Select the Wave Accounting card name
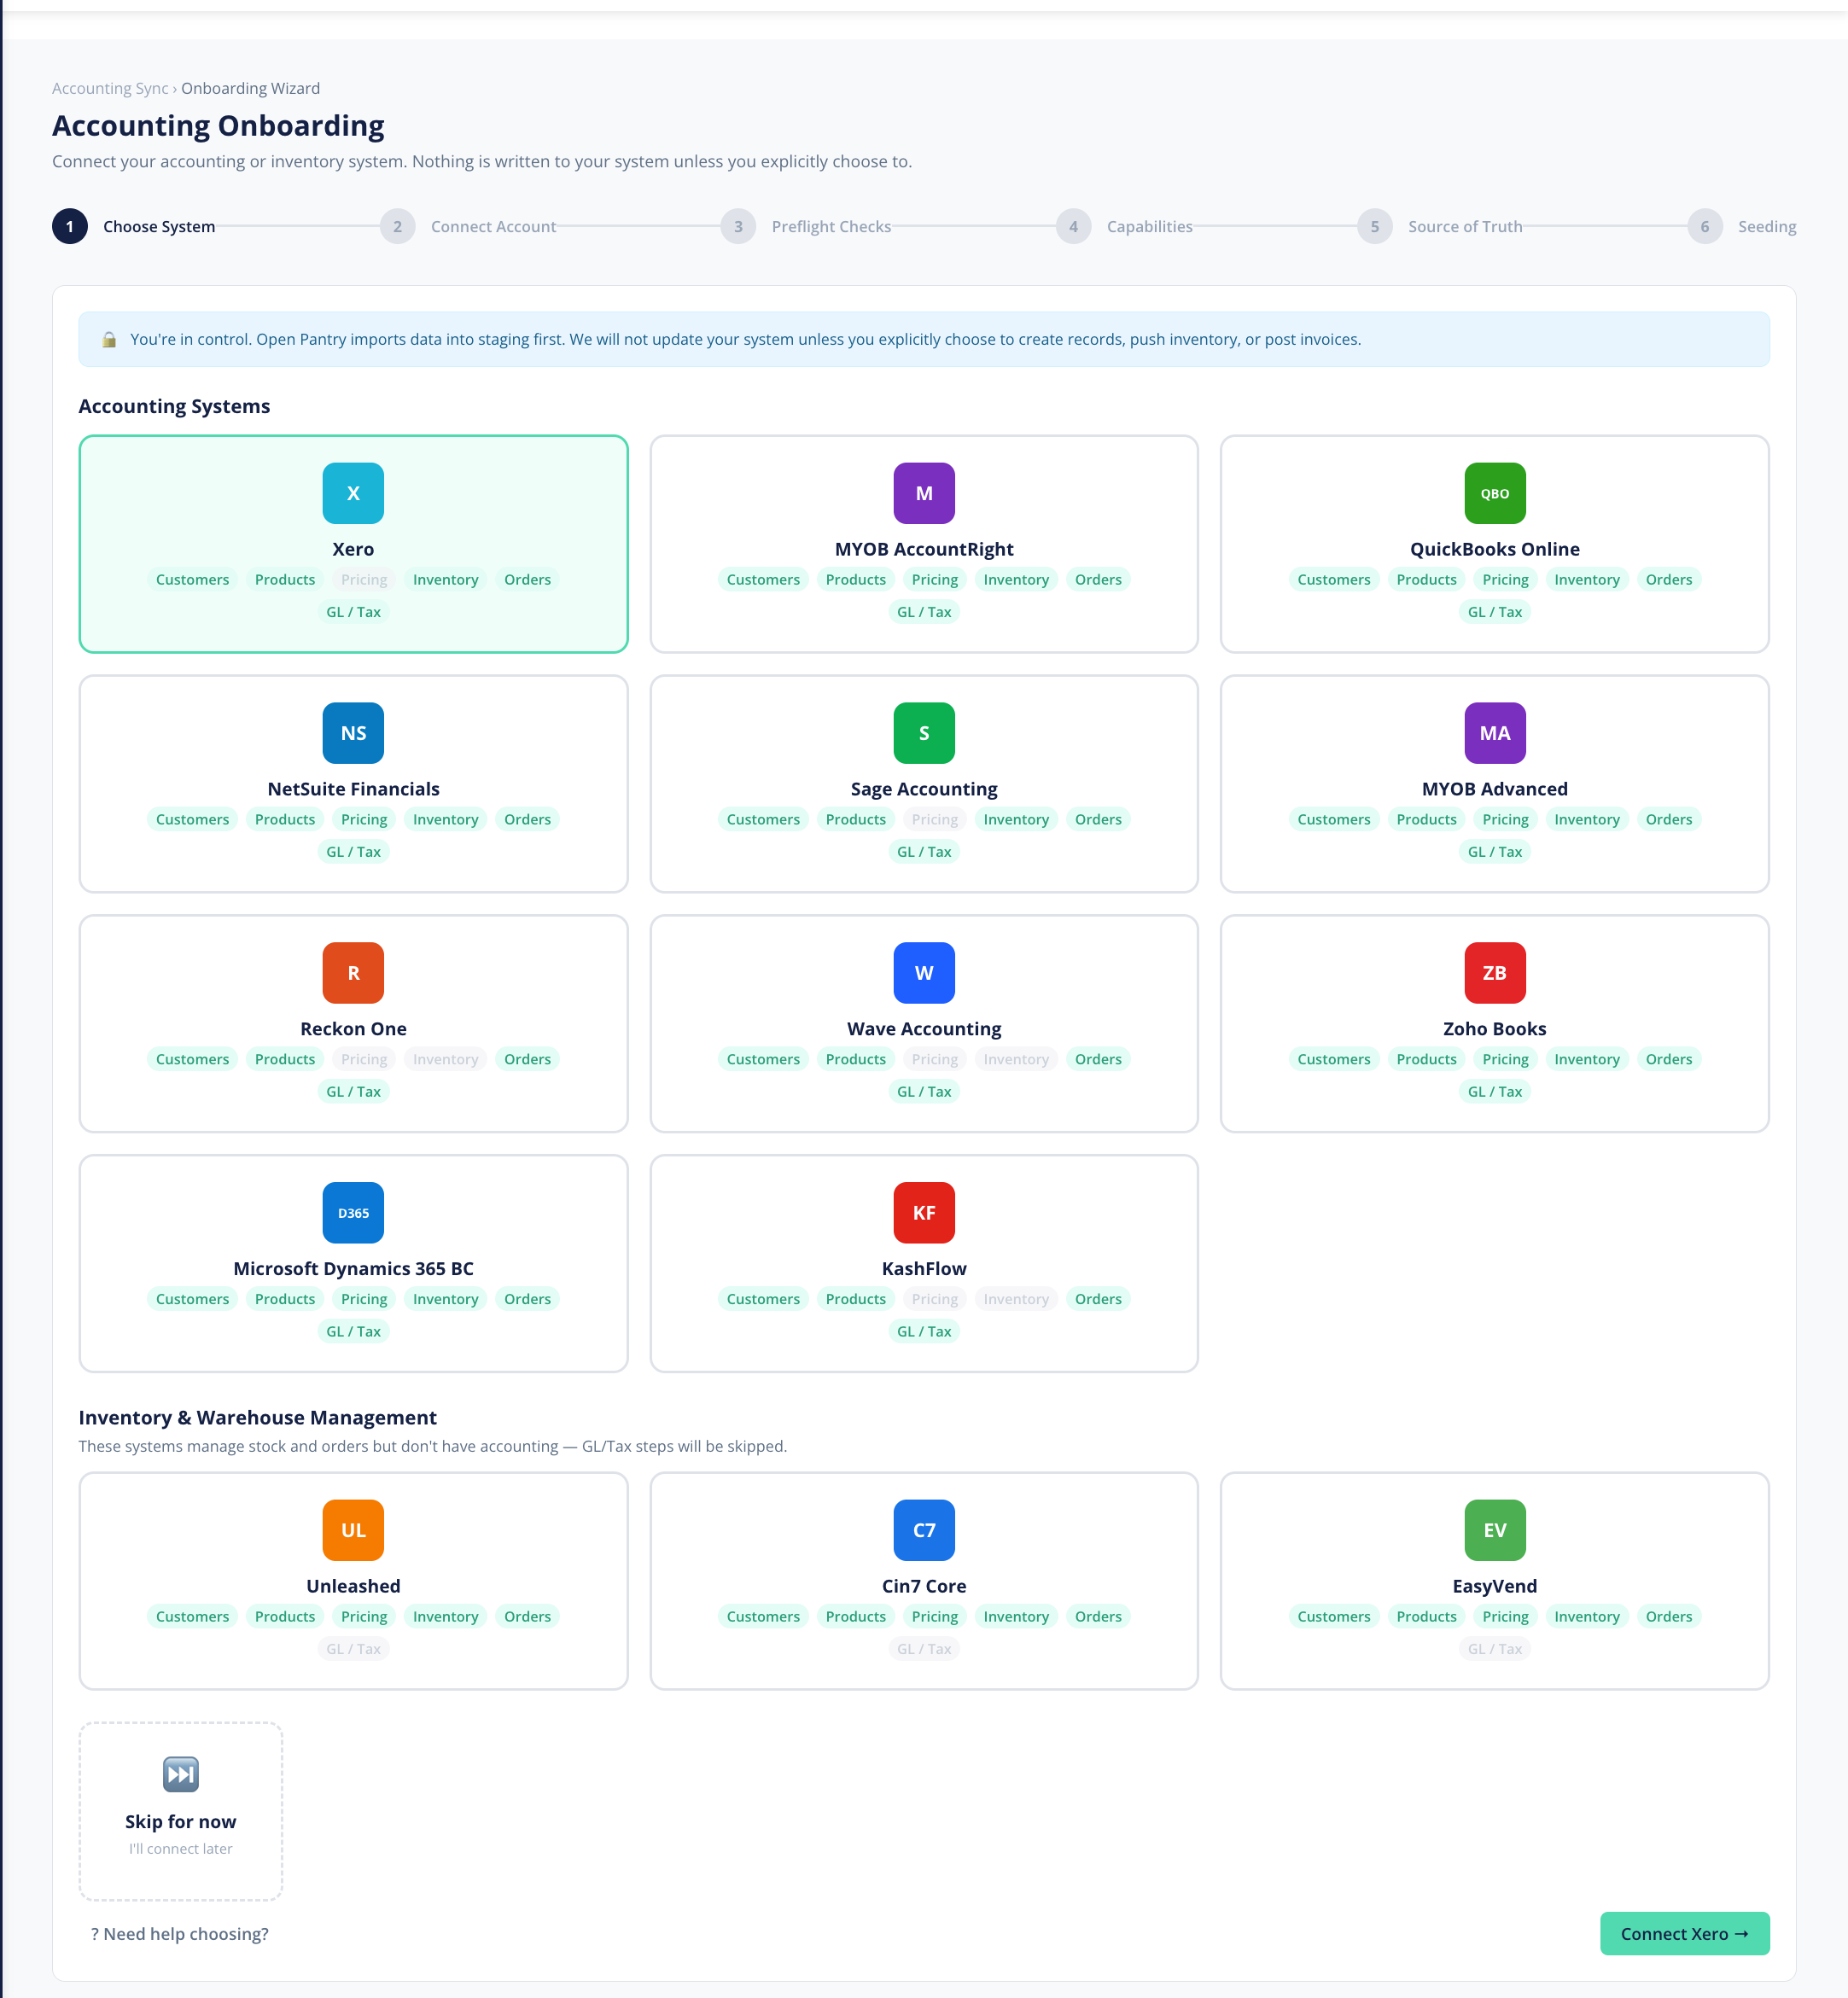The height and width of the screenshot is (1998, 1848). tap(923, 1029)
